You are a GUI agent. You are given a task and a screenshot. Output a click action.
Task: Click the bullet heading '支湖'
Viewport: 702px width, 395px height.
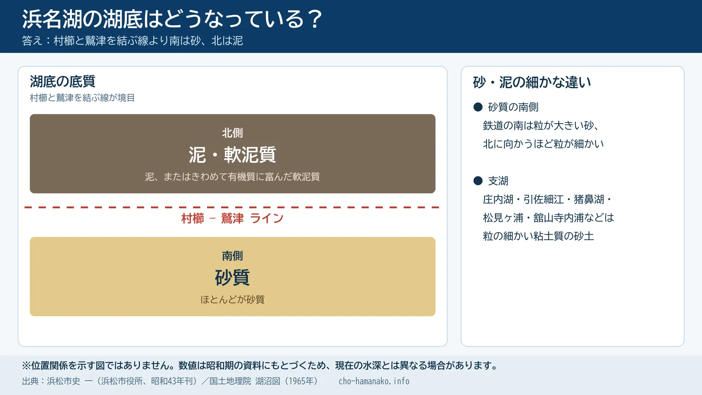coord(498,181)
